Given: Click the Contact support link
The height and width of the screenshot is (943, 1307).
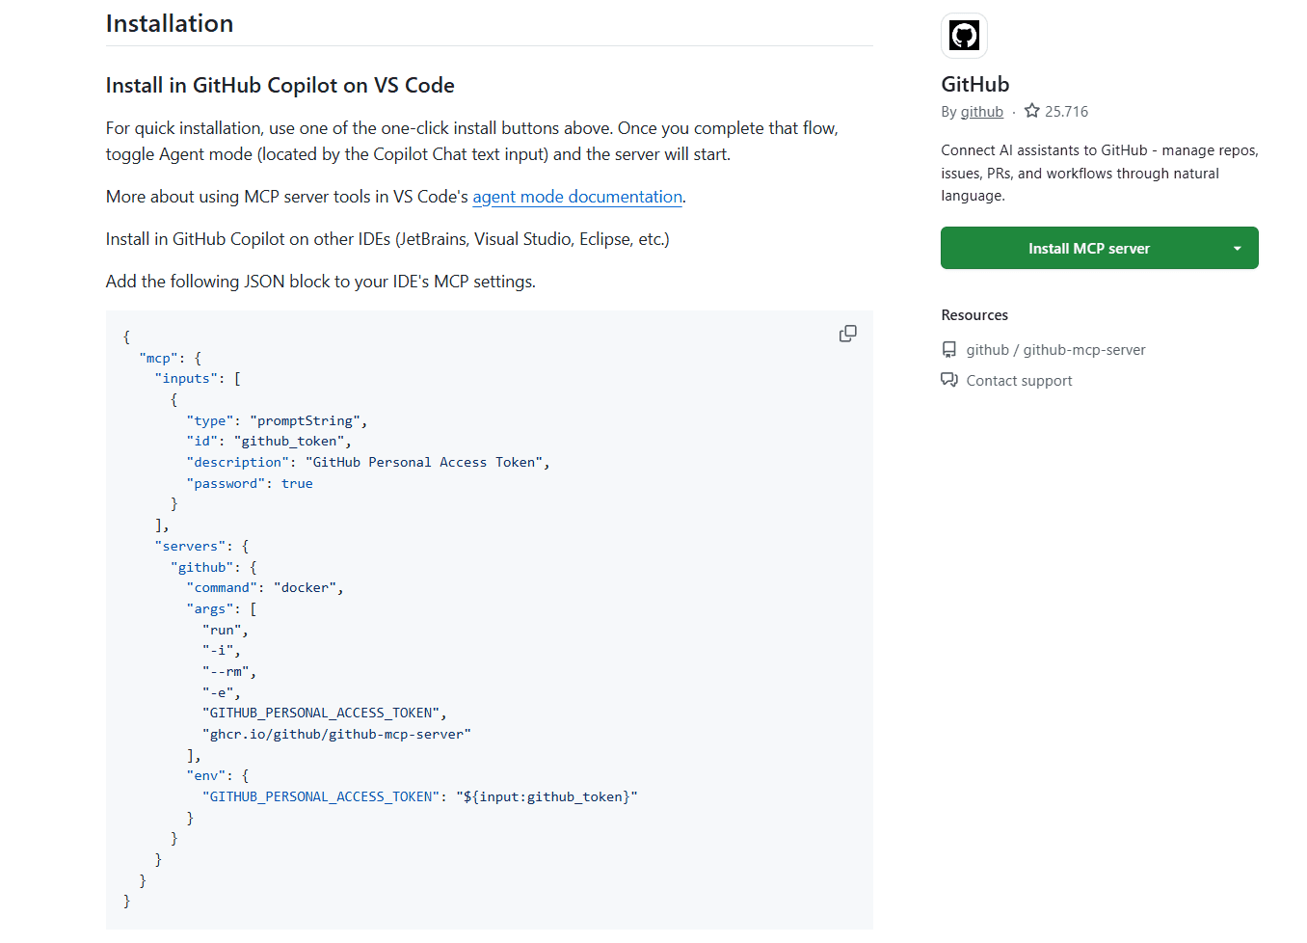Looking at the screenshot, I should pyautogui.click(x=1019, y=380).
